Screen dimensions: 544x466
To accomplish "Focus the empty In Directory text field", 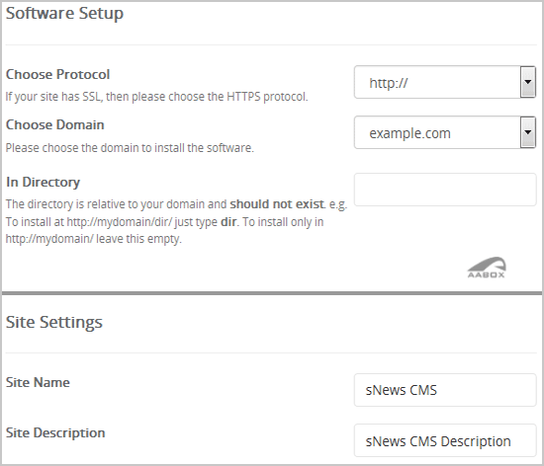I will tap(445, 190).
